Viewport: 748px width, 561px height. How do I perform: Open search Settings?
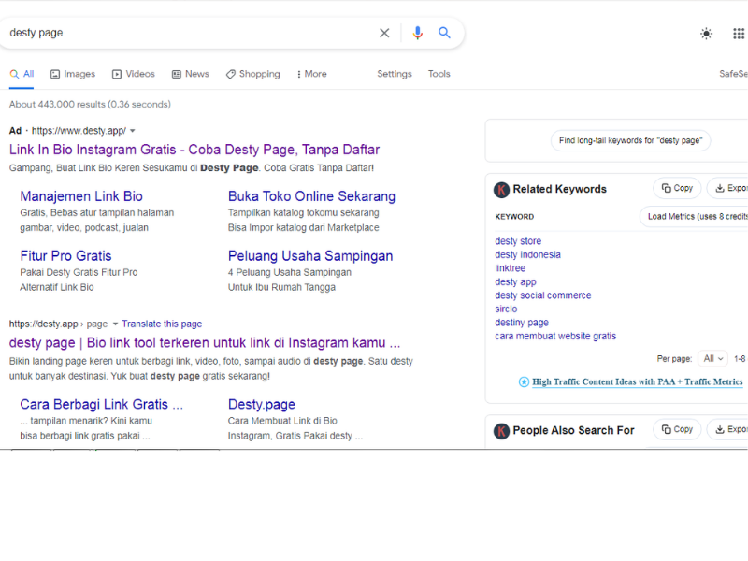[x=395, y=74]
